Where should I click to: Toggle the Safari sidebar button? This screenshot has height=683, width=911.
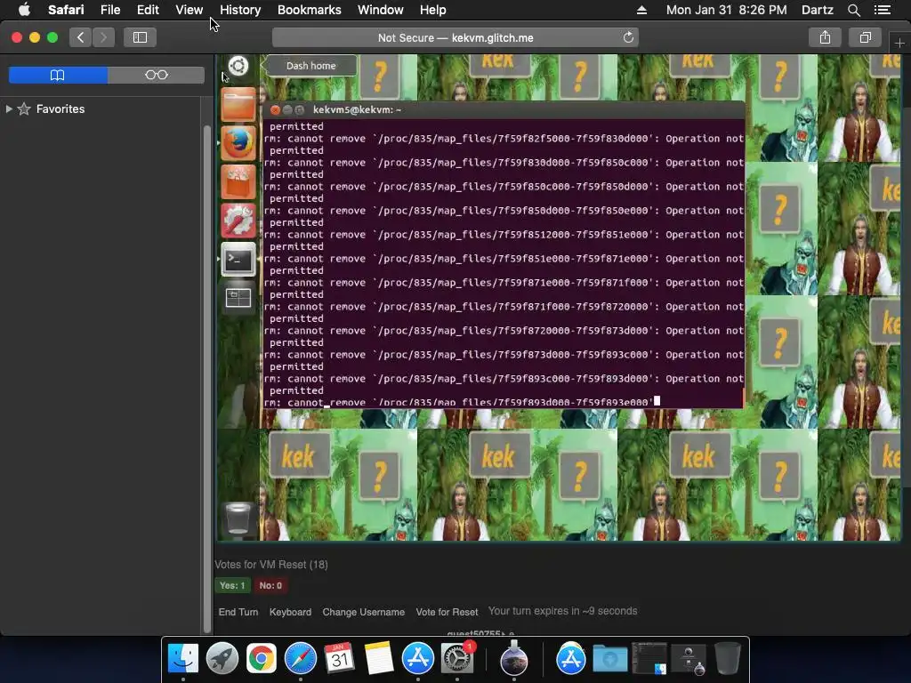(x=140, y=37)
